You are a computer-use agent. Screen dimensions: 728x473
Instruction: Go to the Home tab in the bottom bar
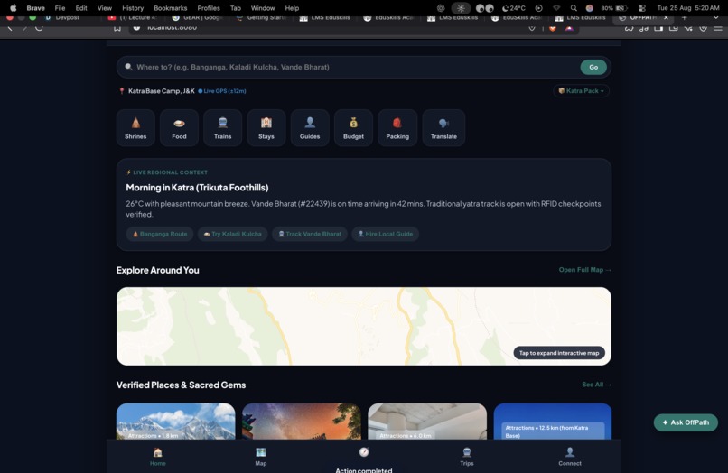[158, 456]
